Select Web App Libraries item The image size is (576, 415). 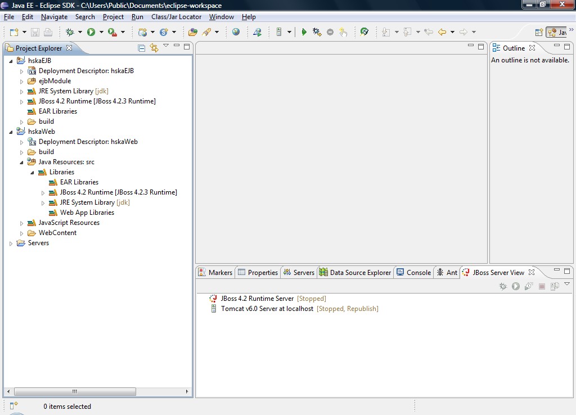(87, 213)
